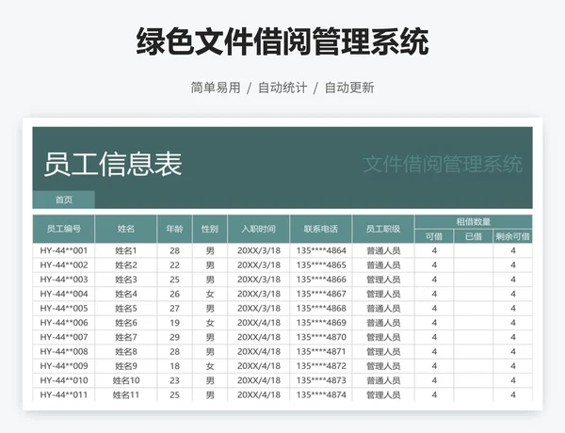This screenshot has height=433, width=565.
Task: Select the 可借 sub-header
Action: tap(434, 236)
